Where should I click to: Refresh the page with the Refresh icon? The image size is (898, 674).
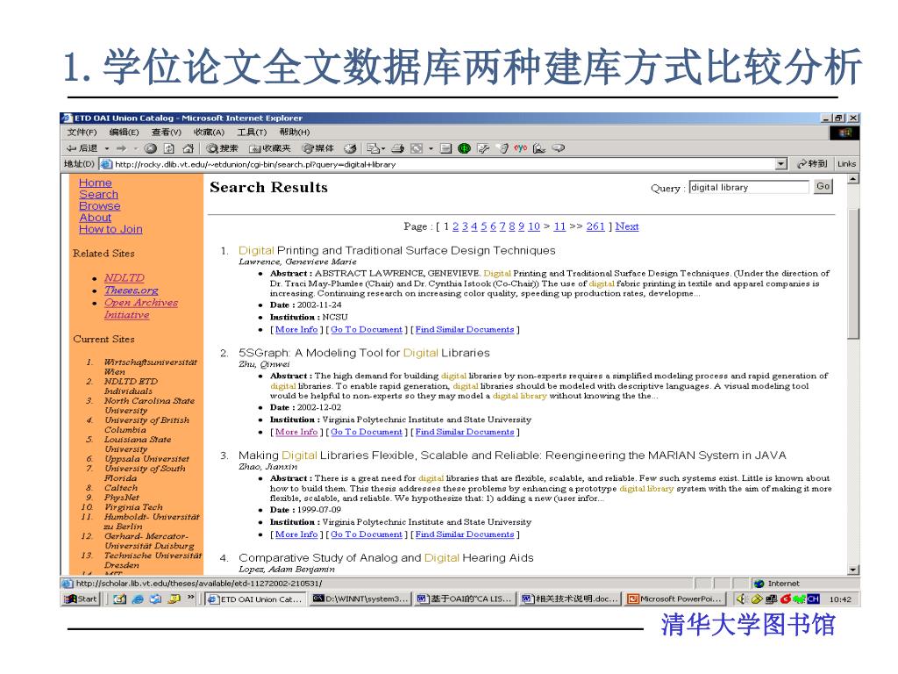(169, 148)
